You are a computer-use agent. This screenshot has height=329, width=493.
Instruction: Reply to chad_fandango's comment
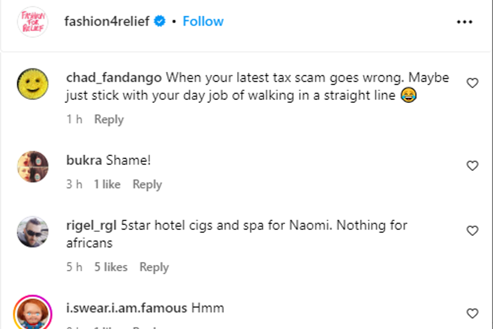109,119
